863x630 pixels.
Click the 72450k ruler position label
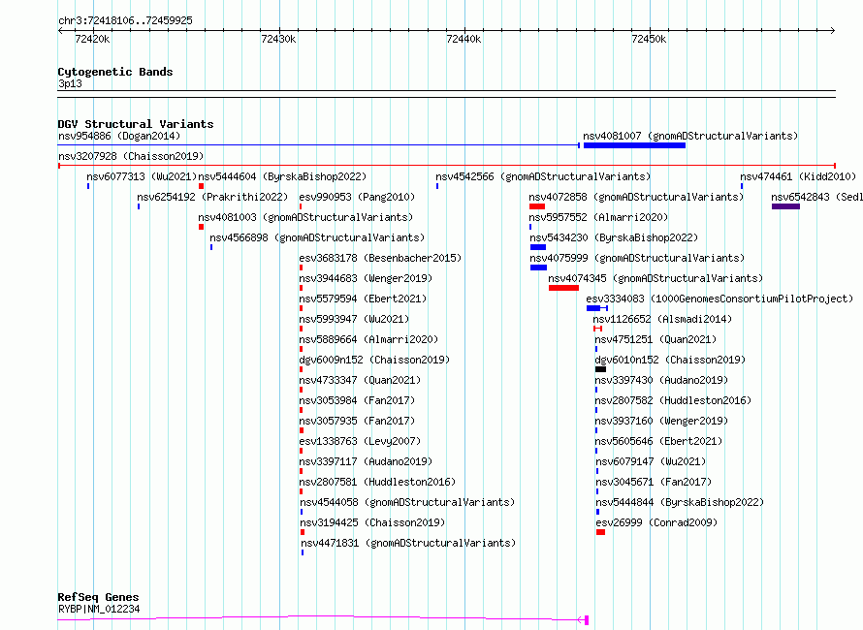tap(649, 39)
